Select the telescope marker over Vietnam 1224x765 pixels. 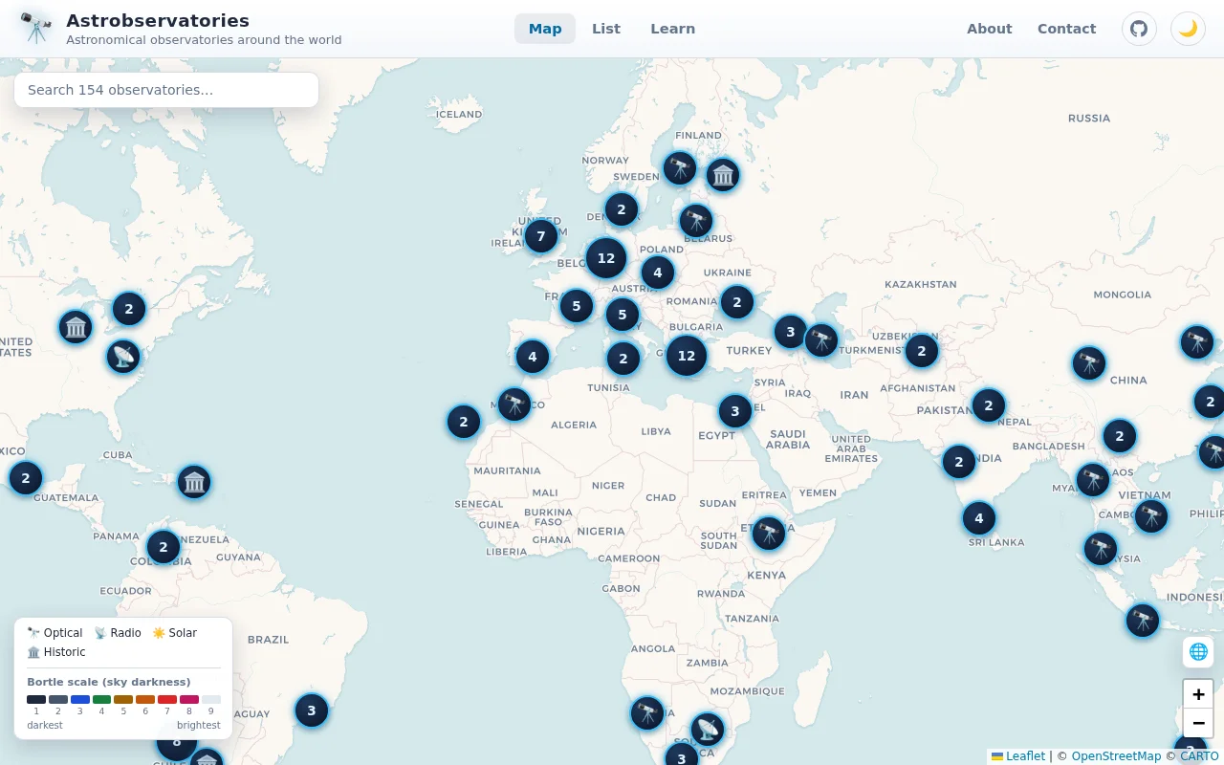tap(1151, 516)
